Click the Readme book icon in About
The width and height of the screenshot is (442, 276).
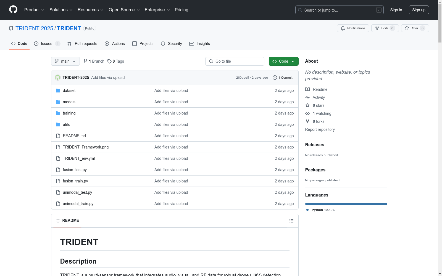(x=307, y=89)
